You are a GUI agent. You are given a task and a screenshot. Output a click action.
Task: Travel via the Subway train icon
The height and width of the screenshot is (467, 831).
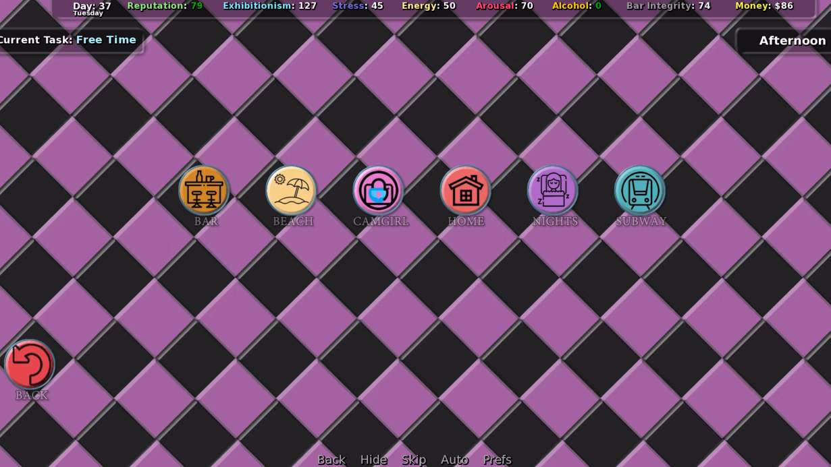[640, 191]
